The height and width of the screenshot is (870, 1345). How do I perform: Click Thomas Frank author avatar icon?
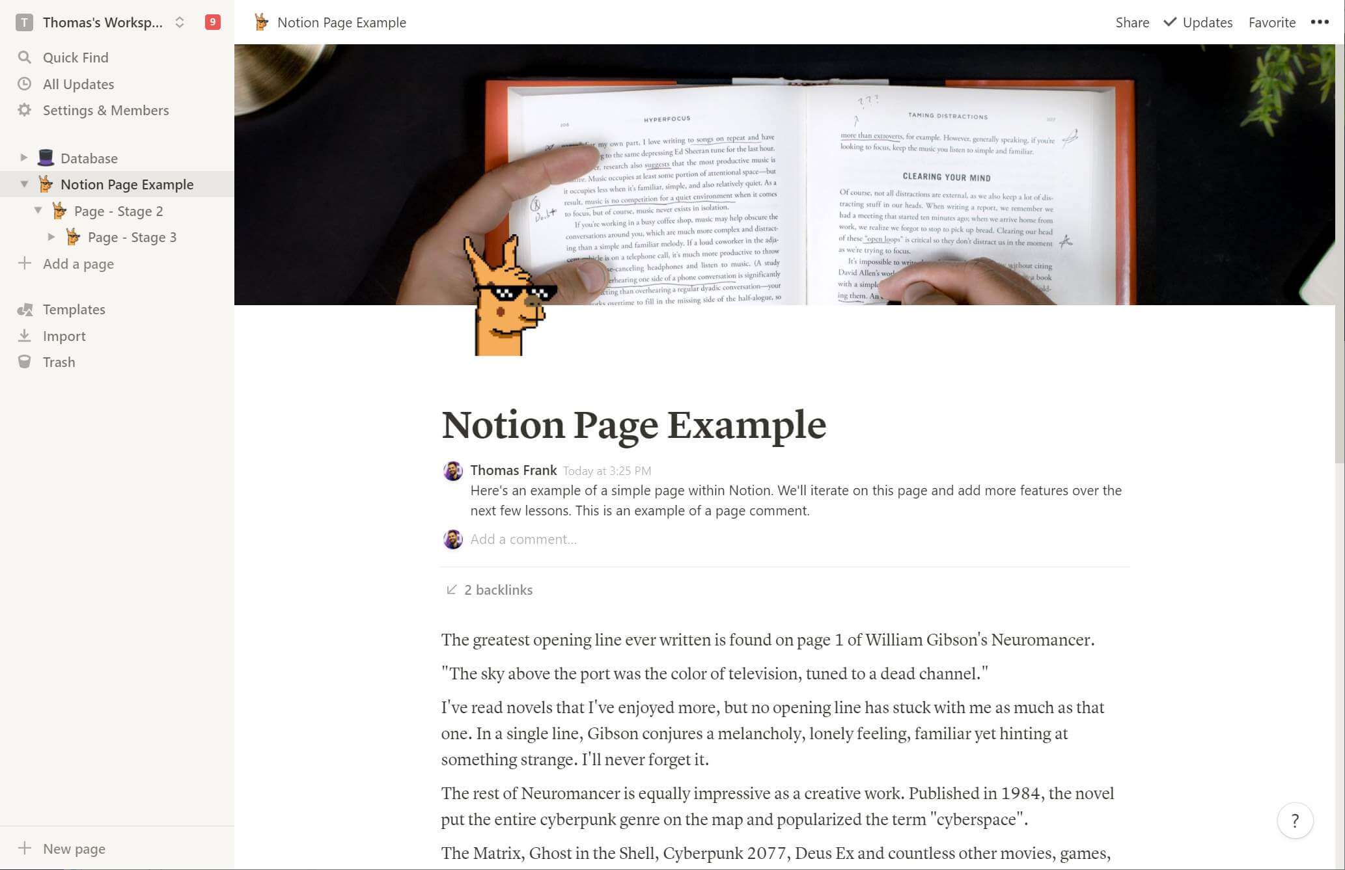coord(453,470)
